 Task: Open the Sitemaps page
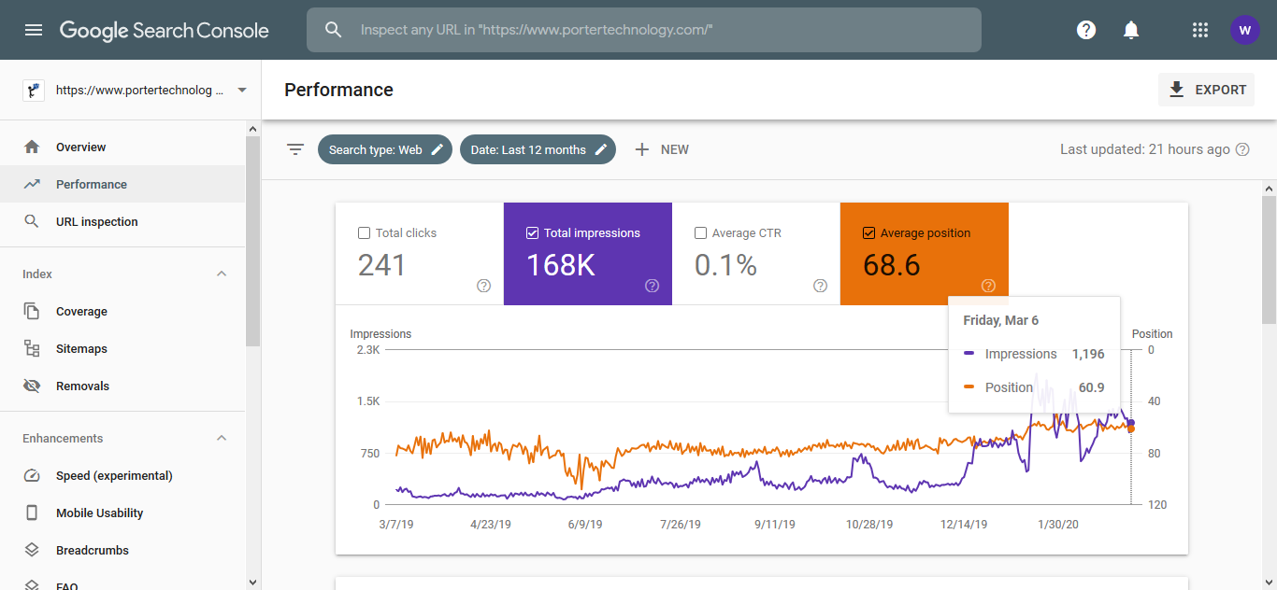[122, 348]
